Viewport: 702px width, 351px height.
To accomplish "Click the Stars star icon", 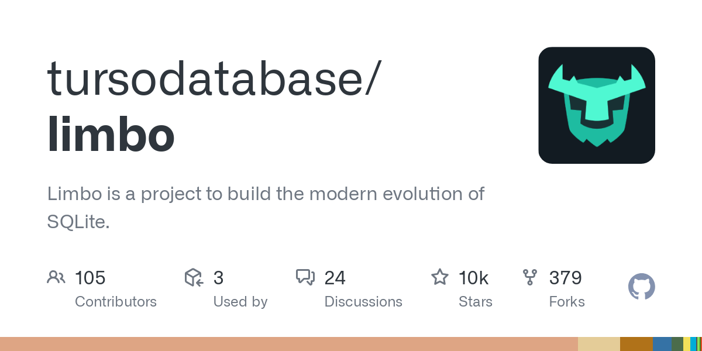I will point(439,277).
